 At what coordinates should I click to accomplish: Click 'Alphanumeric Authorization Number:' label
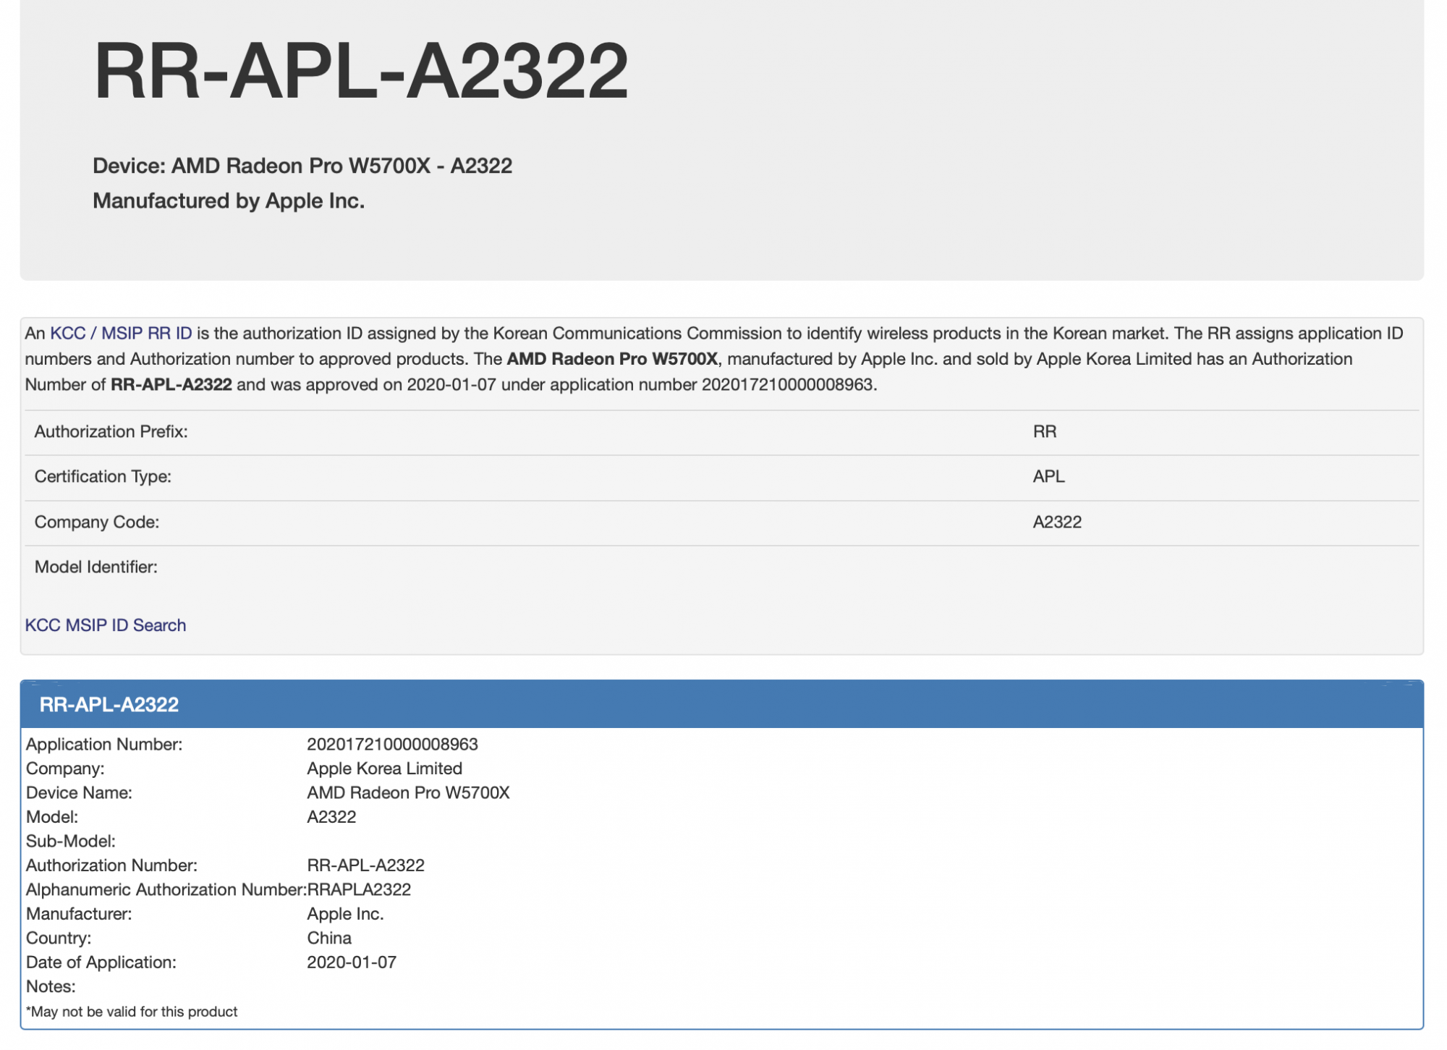click(166, 890)
